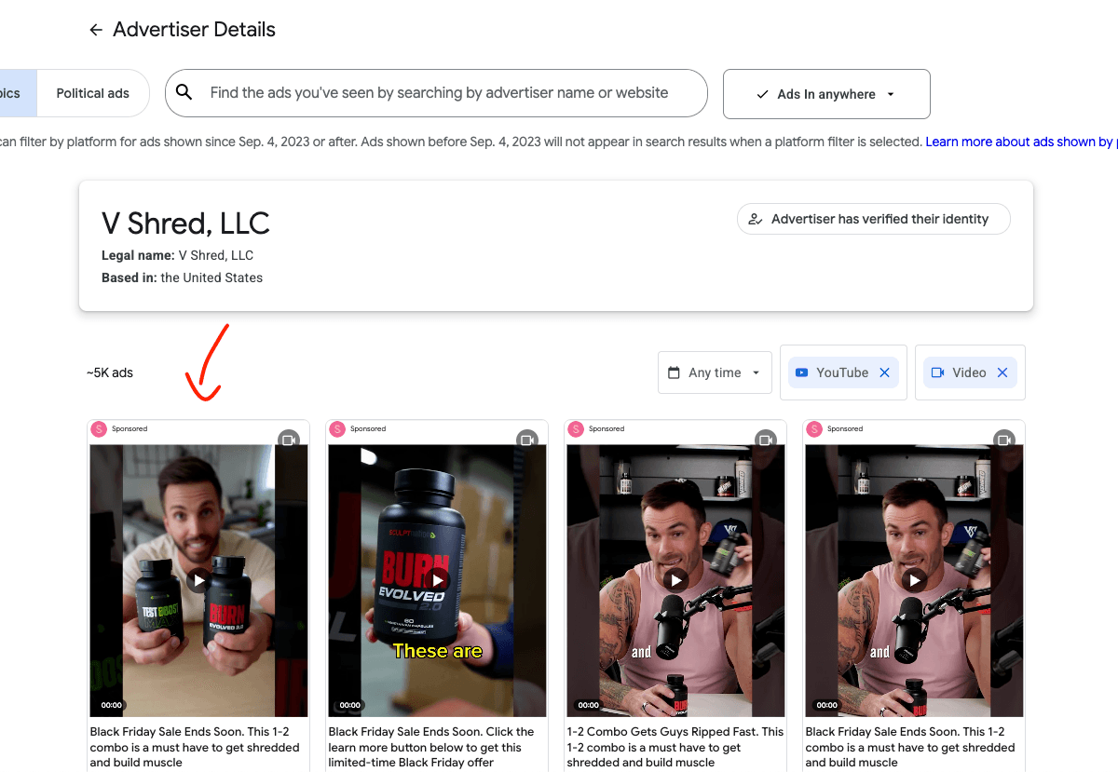The height and width of the screenshot is (772, 1118).
Task: Switch to the Political ads tab
Action: pyautogui.click(x=93, y=92)
